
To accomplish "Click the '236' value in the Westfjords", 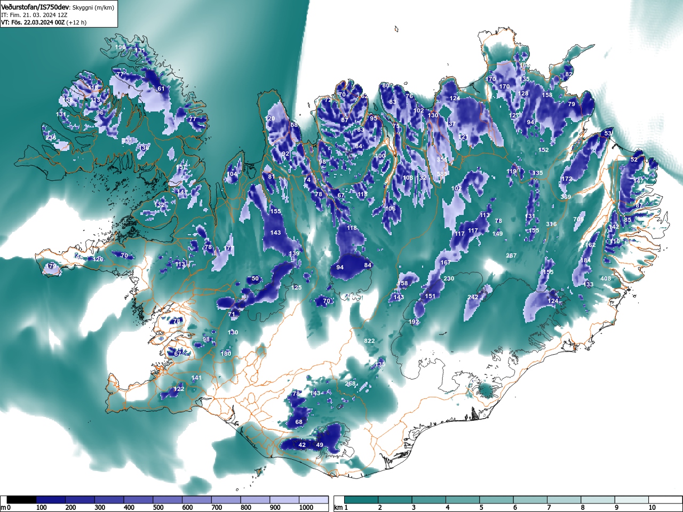I will click(x=51, y=138).
